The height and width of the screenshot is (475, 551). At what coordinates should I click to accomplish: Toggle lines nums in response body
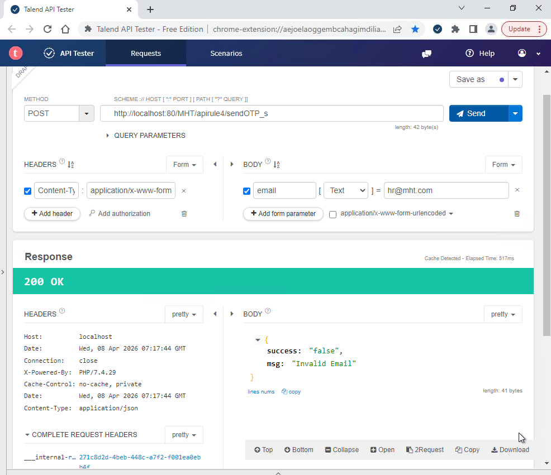261,391
